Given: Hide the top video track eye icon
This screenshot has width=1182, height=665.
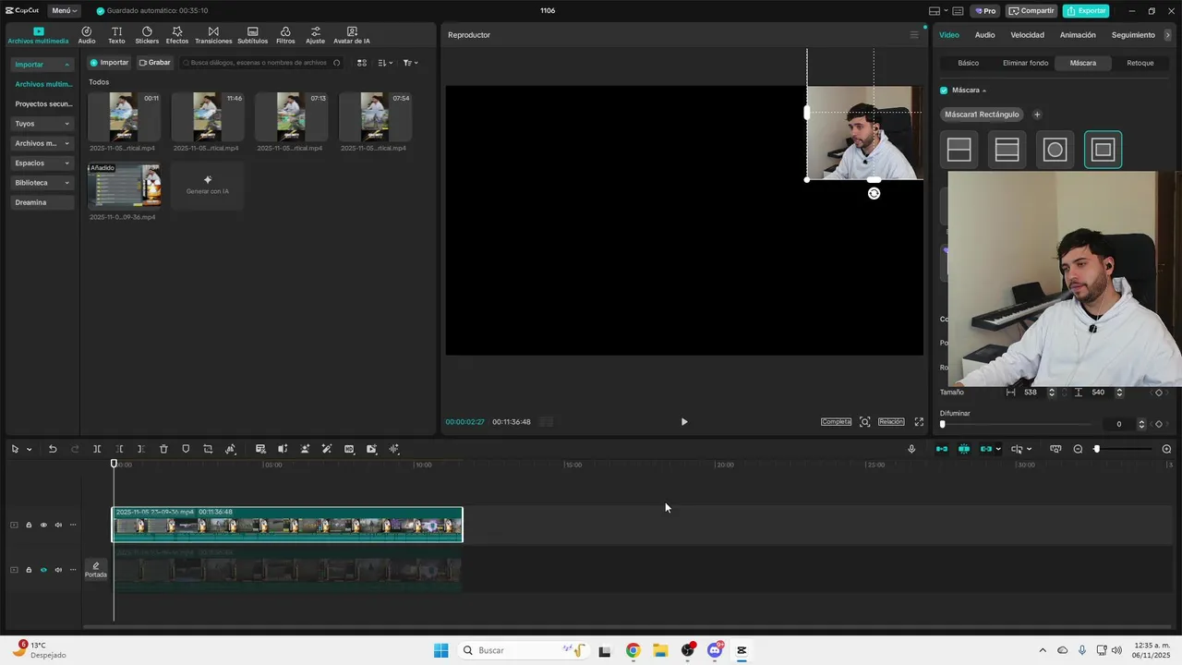Looking at the screenshot, I should click(x=43, y=526).
